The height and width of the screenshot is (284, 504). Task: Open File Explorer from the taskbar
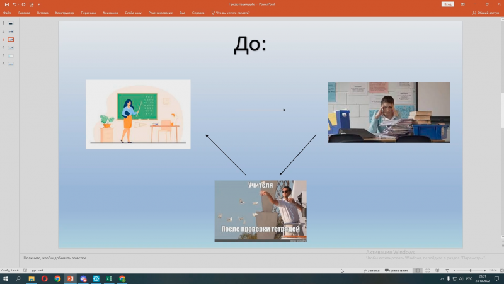pyautogui.click(x=31, y=279)
